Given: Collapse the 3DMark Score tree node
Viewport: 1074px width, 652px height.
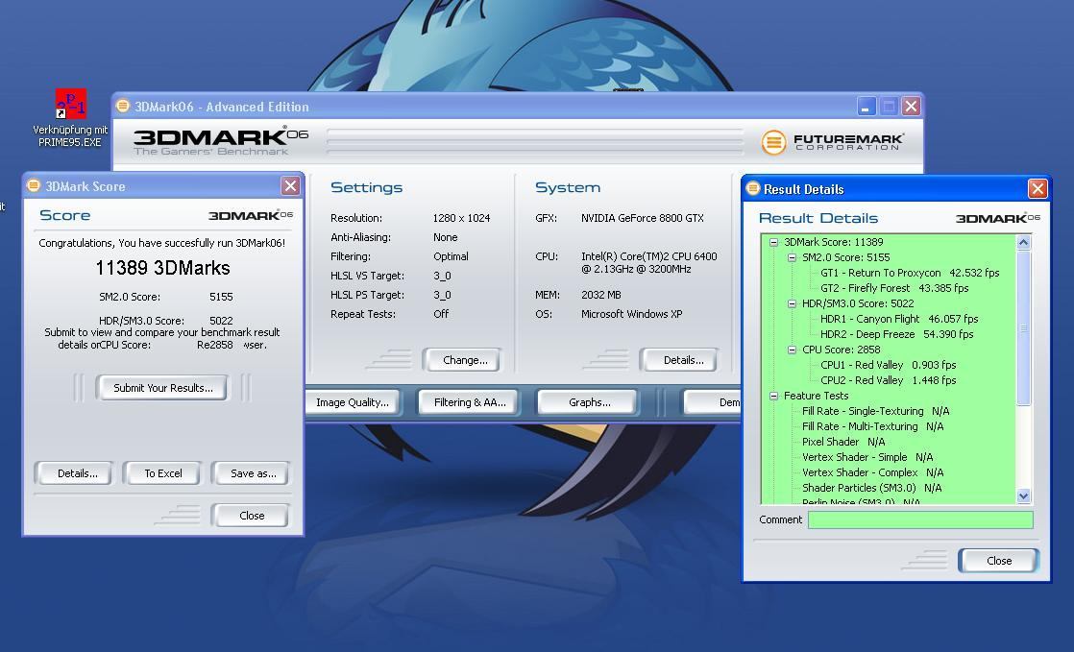Looking at the screenshot, I should [x=773, y=242].
